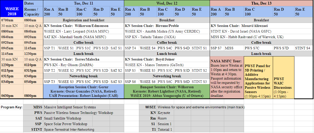Click the SSP KN - Tadashi Takano cell
This screenshot has height=133, width=314.
tap(167, 37)
